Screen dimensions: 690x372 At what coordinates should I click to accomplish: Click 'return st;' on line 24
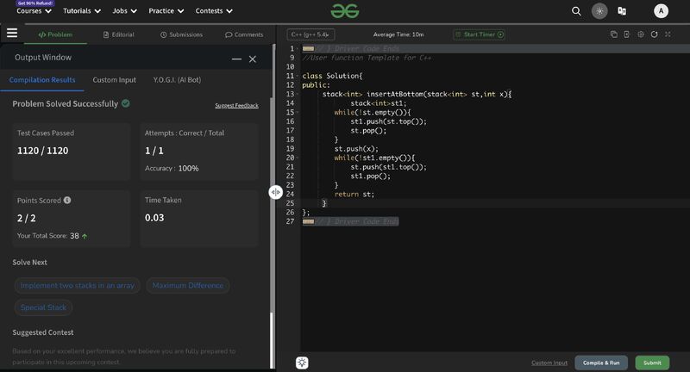(354, 194)
